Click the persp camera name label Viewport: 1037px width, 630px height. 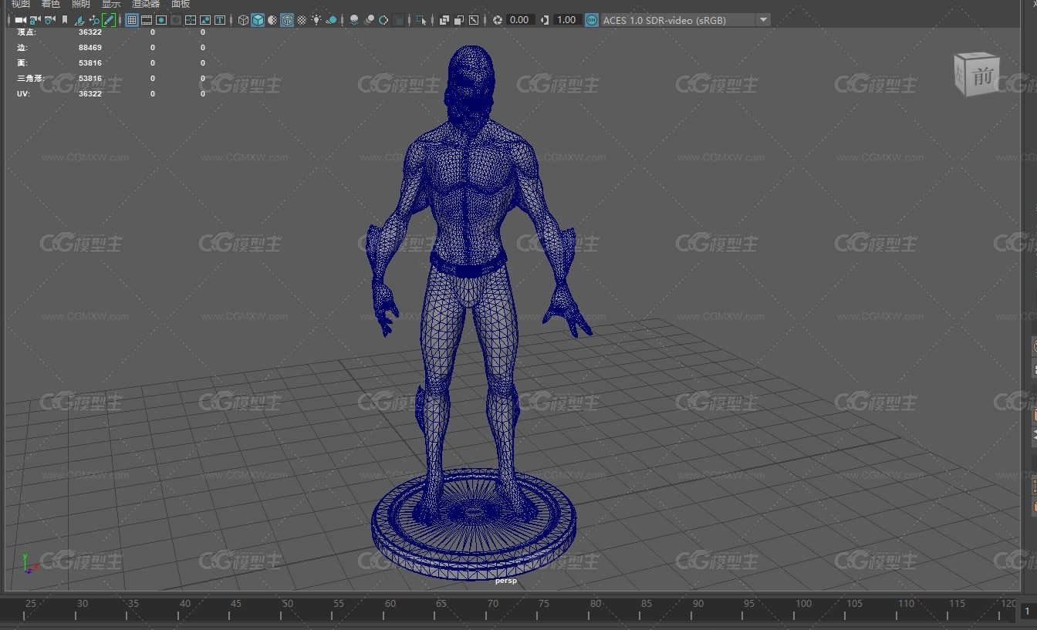(x=506, y=581)
